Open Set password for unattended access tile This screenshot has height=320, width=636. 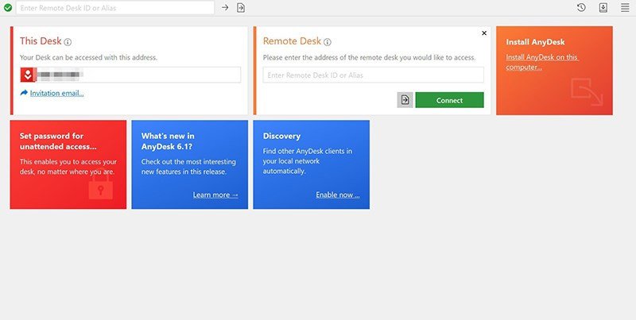pos(68,164)
